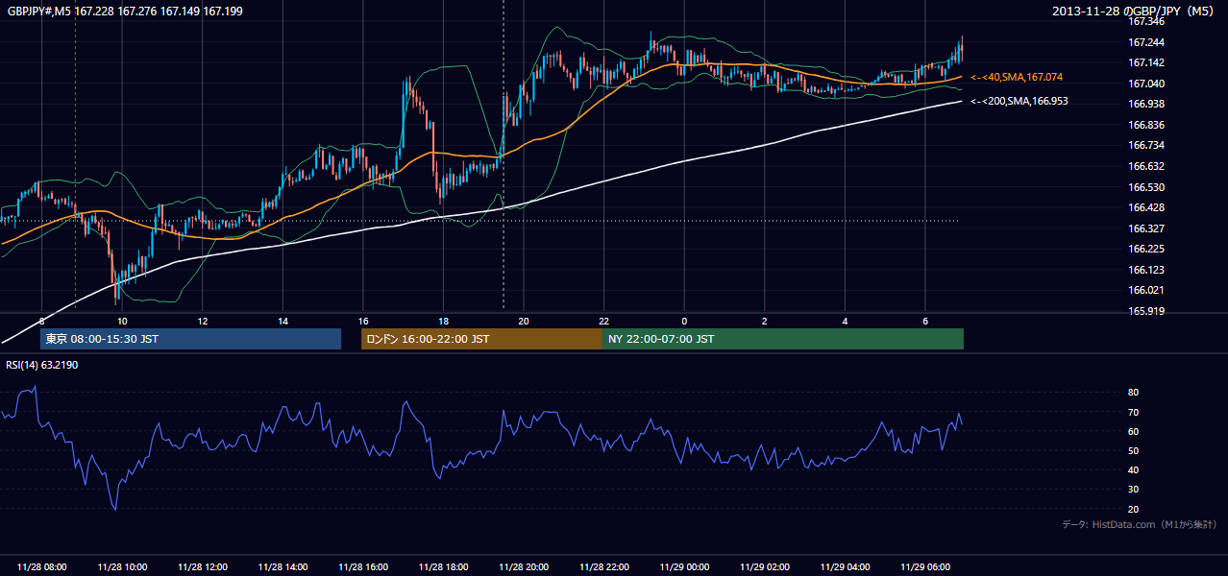Click price axis value 166.428
The height and width of the screenshot is (576, 1228).
point(1146,207)
